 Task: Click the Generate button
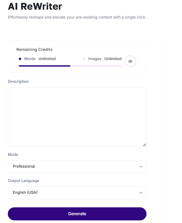pos(77,214)
